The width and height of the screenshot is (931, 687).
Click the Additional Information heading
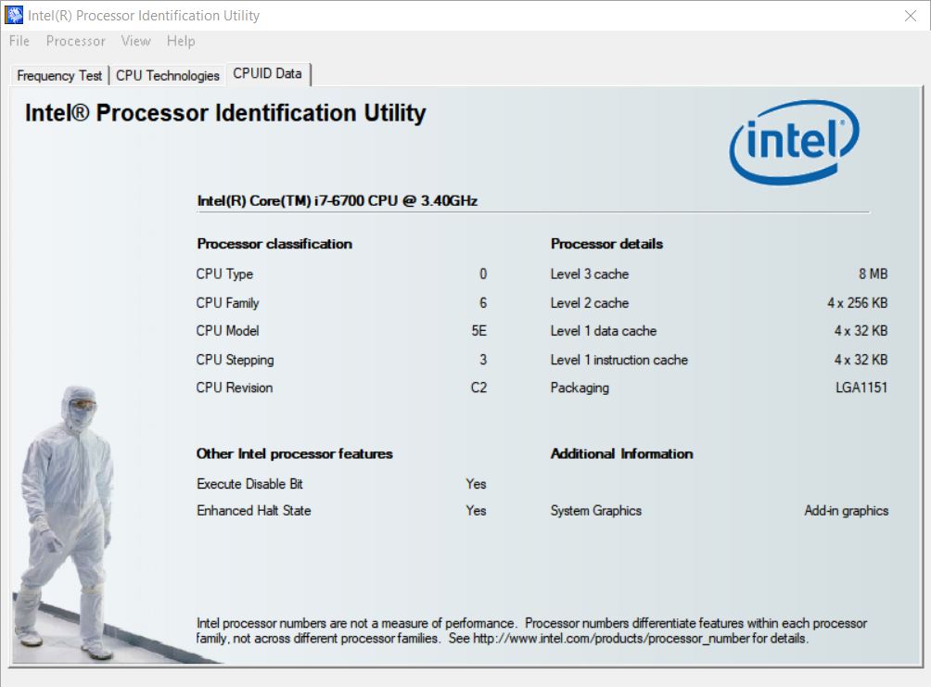coord(621,453)
